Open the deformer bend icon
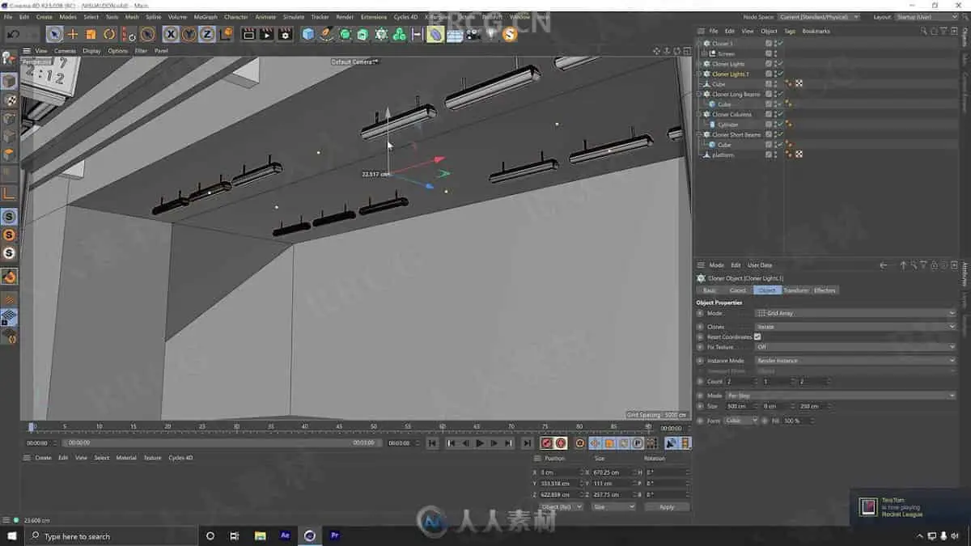The image size is (971, 546). click(435, 34)
